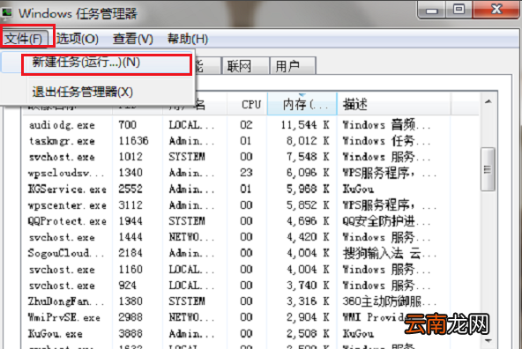Click description QQ安全防护进...
The width and height of the screenshot is (522, 349).
coord(386,221)
